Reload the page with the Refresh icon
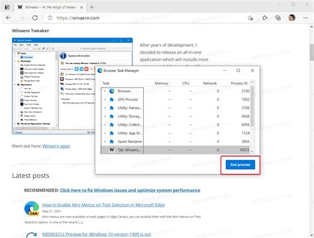 pyautogui.click(x=35, y=18)
